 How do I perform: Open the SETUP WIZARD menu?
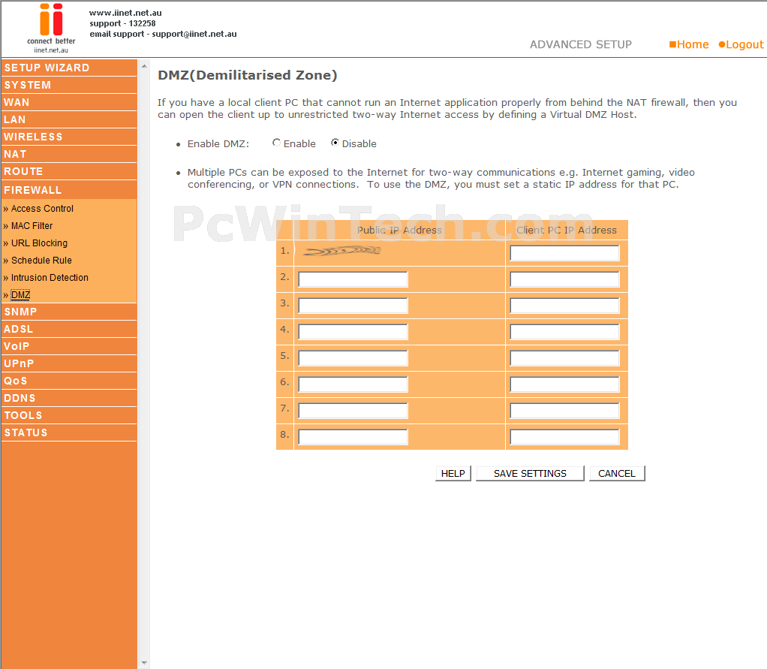(70, 68)
